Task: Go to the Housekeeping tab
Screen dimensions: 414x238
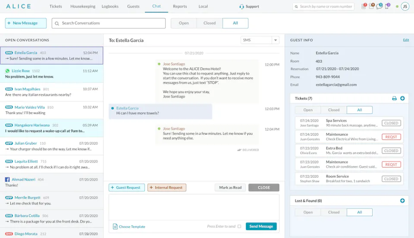Action: click(x=83, y=6)
